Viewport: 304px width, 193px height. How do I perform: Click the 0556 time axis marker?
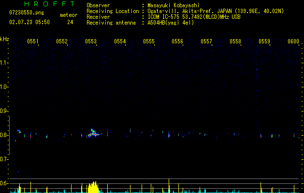(x=177, y=41)
